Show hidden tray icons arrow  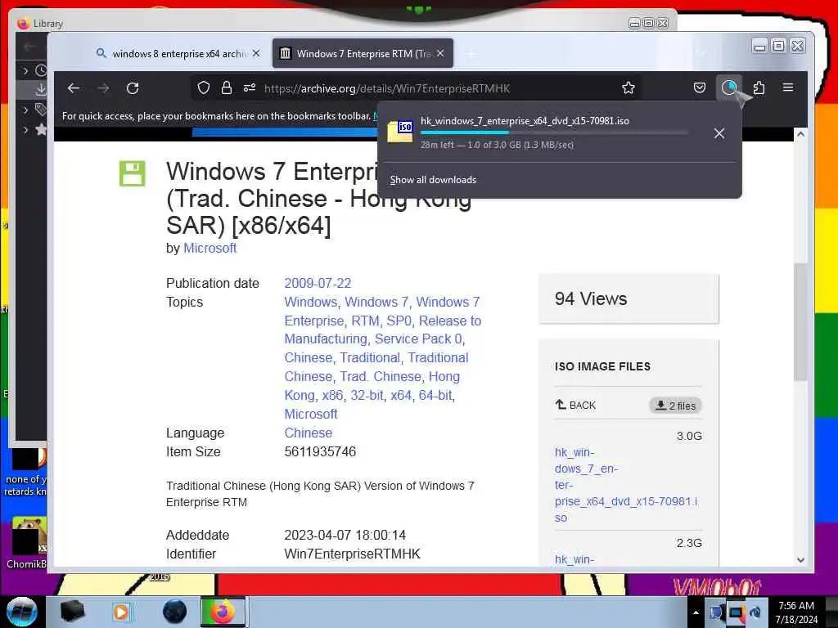(x=696, y=612)
